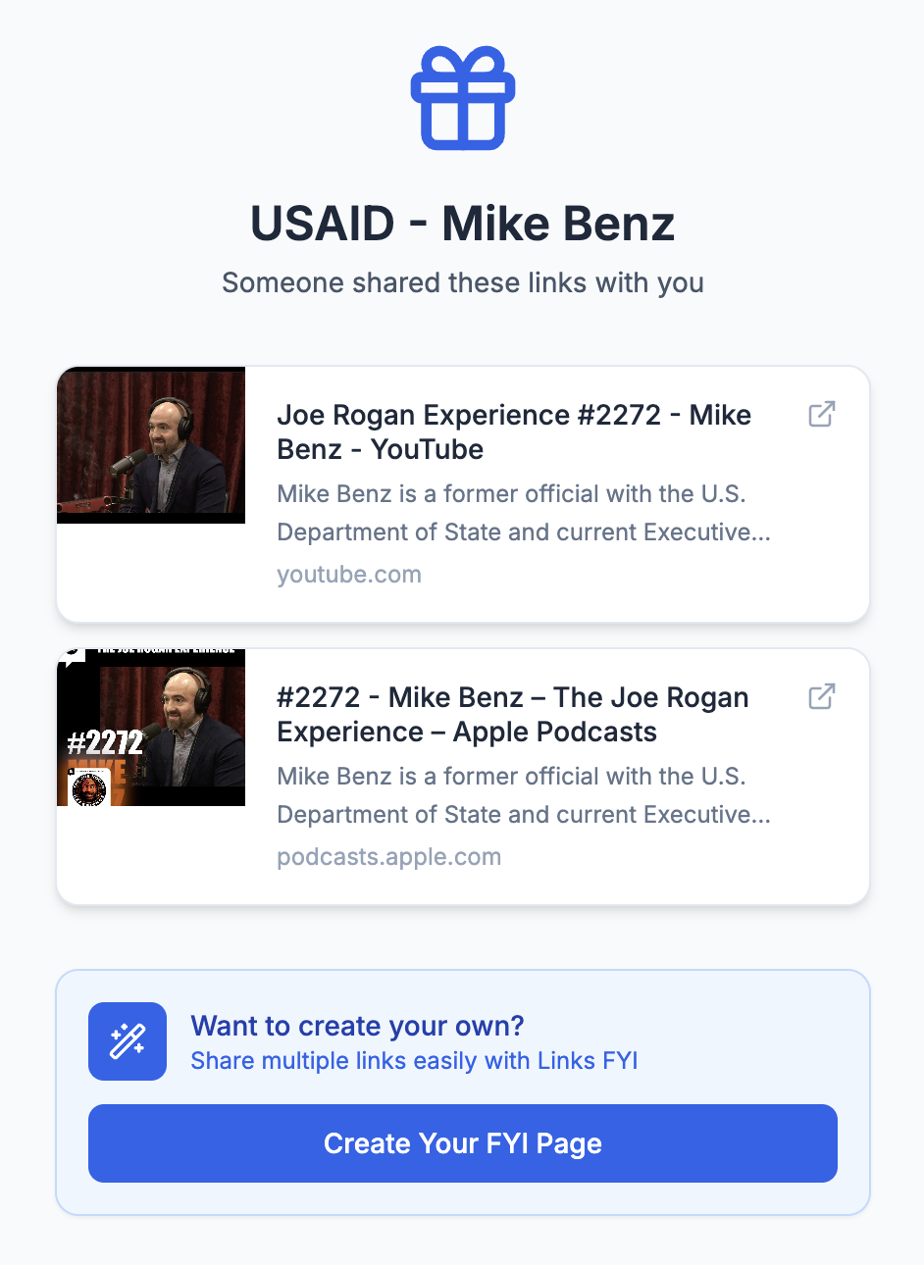The width and height of the screenshot is (924, 1265).
Task: Click the youtube.com domain label
Action: coord(349,575)
